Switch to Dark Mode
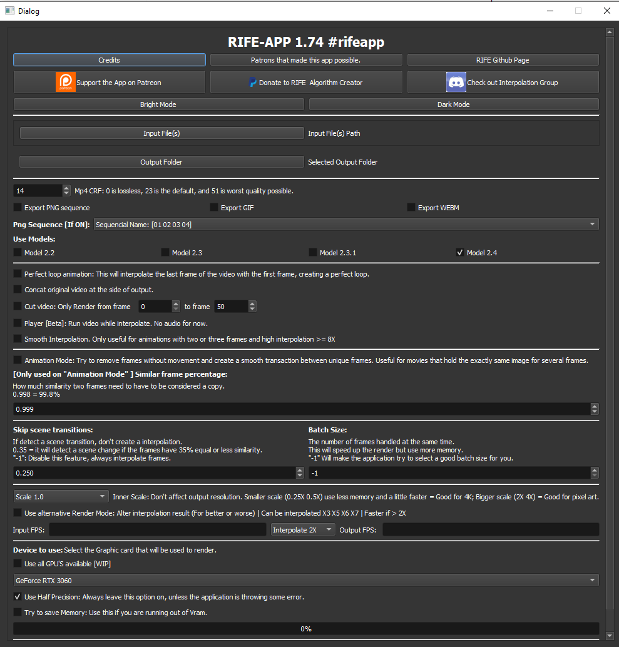 [x=454, y=104]
